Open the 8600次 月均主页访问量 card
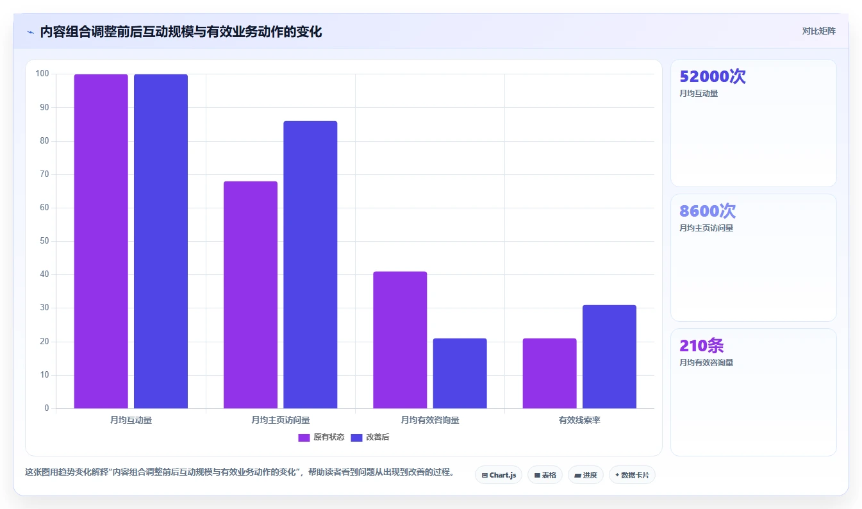 coord(754,258)
